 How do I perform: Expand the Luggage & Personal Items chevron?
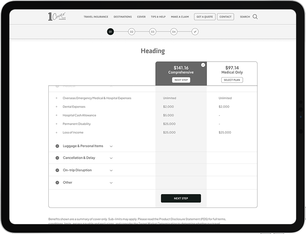click(x=111, y=147)
